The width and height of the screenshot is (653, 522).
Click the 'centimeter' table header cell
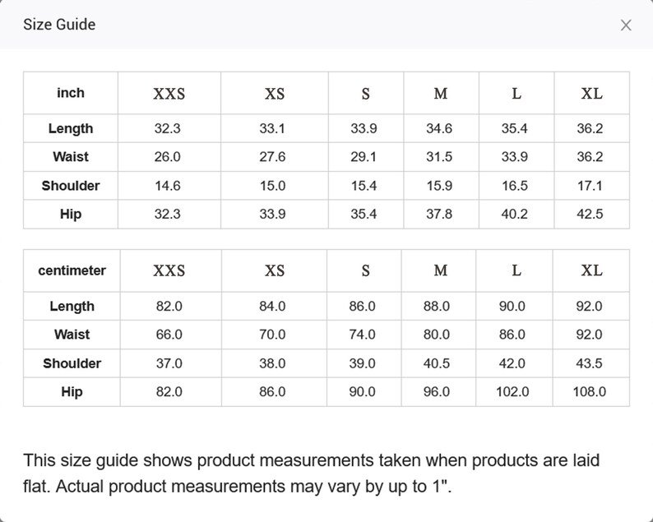72,270
